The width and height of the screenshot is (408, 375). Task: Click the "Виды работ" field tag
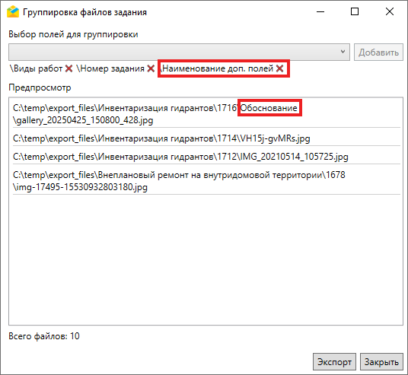(x=37, y=68)
